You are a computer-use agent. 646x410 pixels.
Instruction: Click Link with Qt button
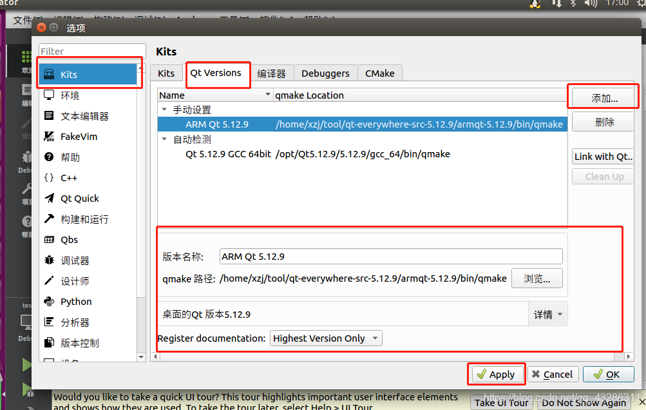[604, 157]
